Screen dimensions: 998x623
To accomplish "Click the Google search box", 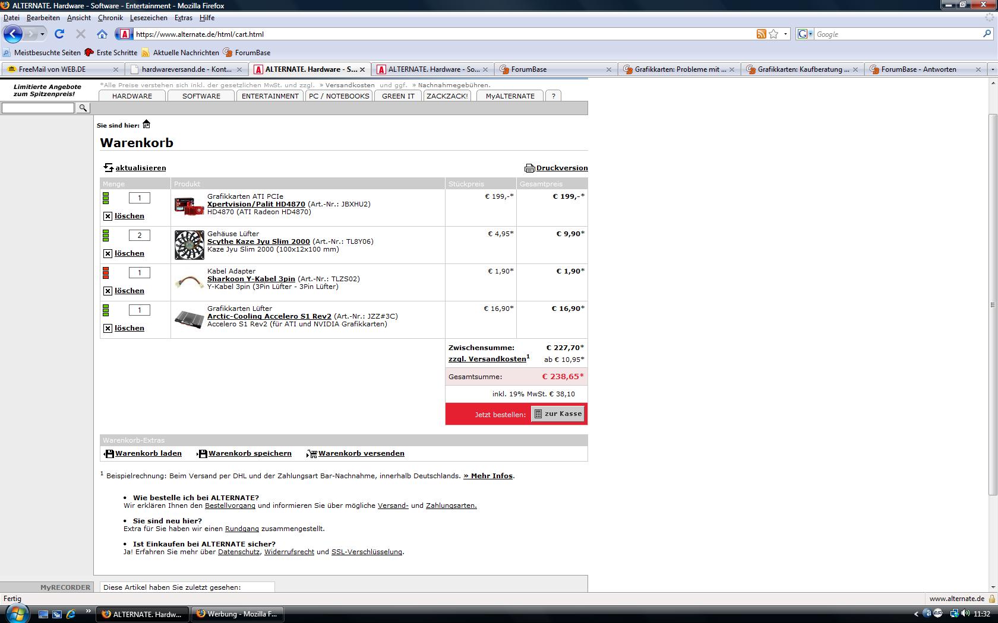I will (x=898, y=34).
